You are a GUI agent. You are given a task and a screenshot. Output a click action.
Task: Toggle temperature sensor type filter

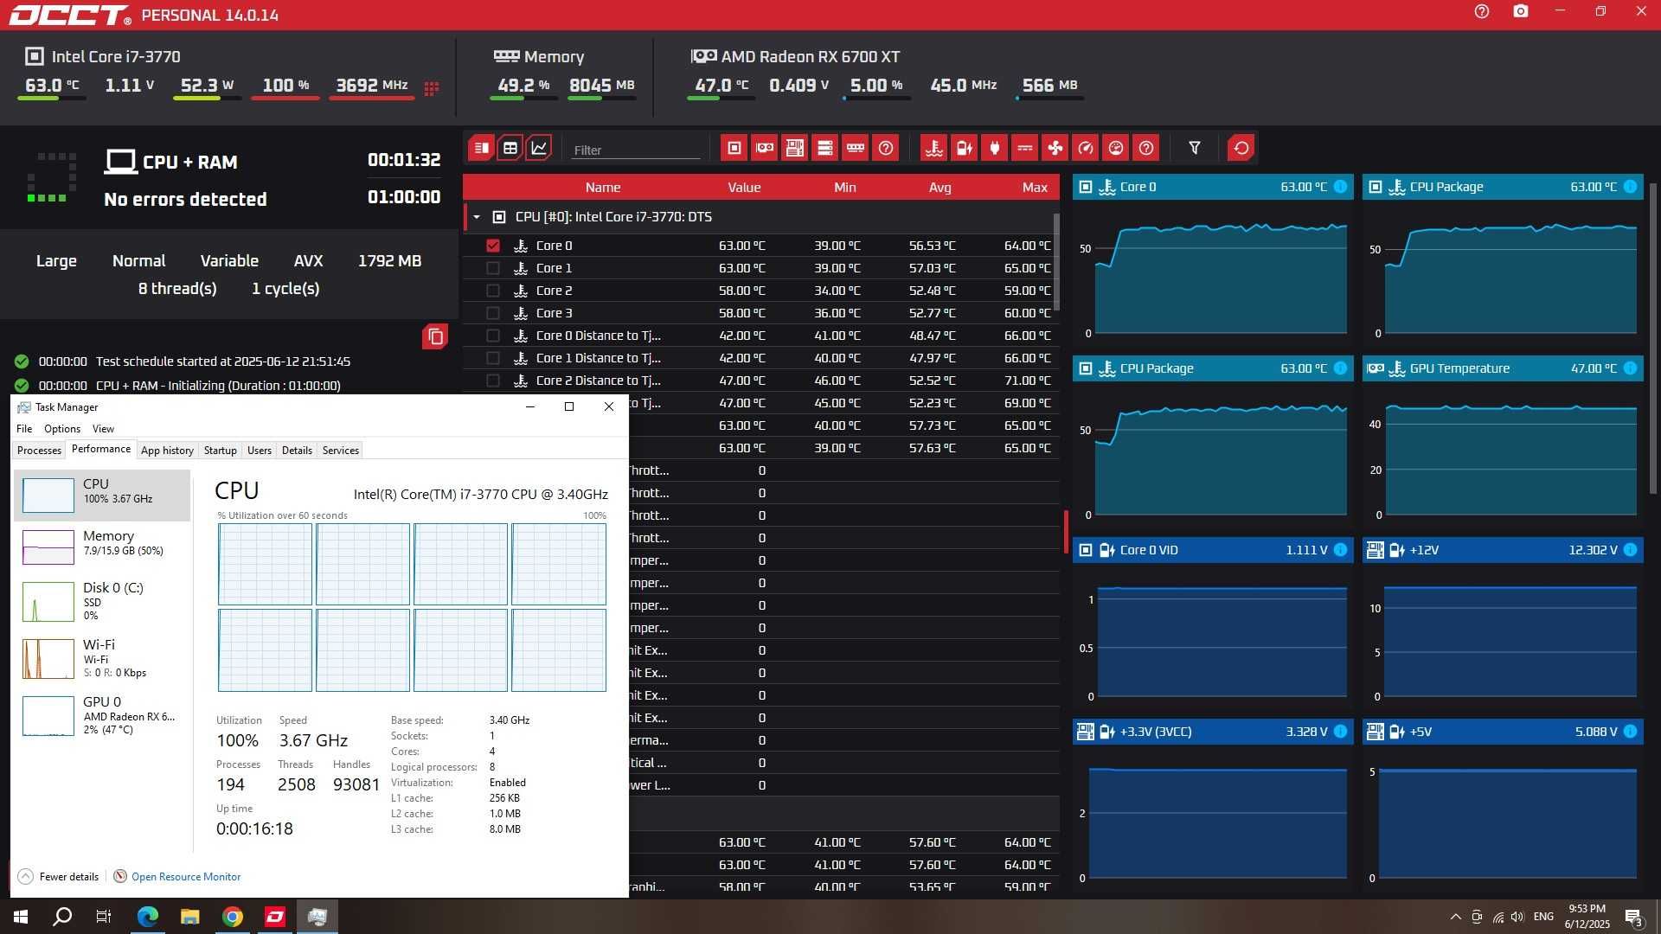934,148
